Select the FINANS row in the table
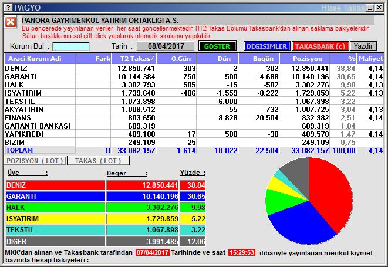Image resolution: width=388 pixels, height=267 pixels. (194, 117)
